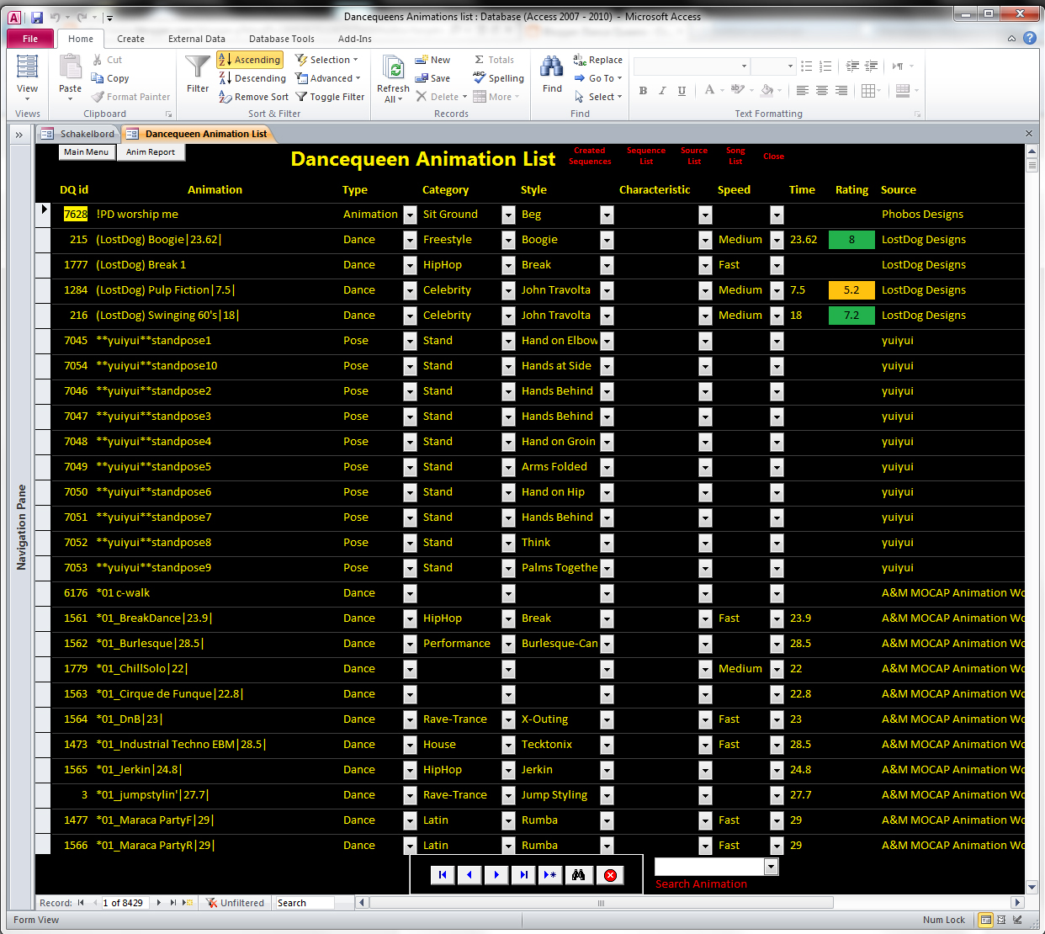Click the Help question mark icon
The image size is (1045, 934).
(x=1029, y=38)
